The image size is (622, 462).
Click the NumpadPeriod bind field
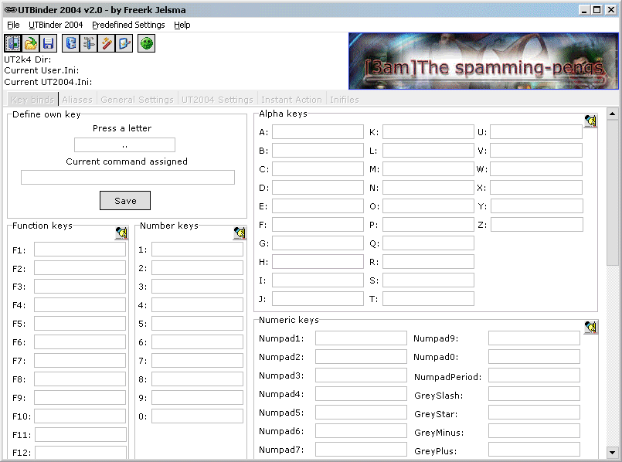coord(534,375)
